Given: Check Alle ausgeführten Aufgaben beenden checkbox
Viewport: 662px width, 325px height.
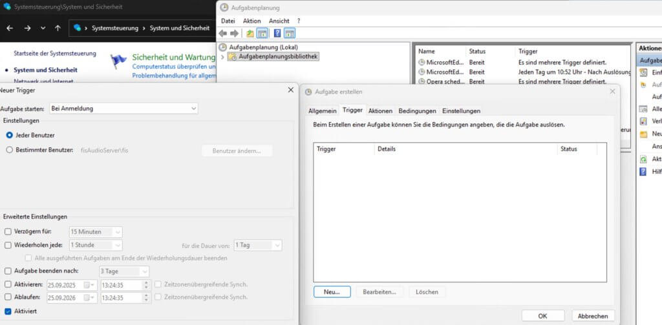Looking at the screenshot, I should tap(28, 258).
